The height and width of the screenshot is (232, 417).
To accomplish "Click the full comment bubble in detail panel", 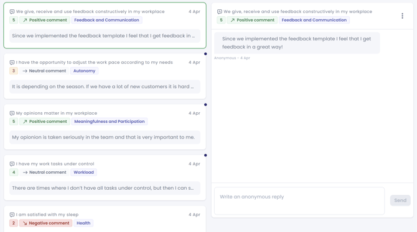I will (297, 43).
